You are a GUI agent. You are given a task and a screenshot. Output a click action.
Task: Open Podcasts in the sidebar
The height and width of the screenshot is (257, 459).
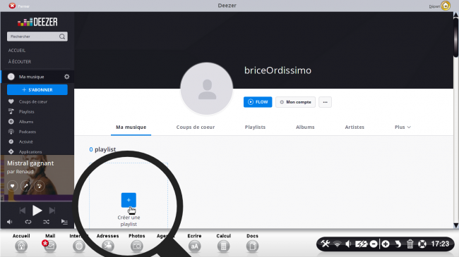(x=28, y=132)
